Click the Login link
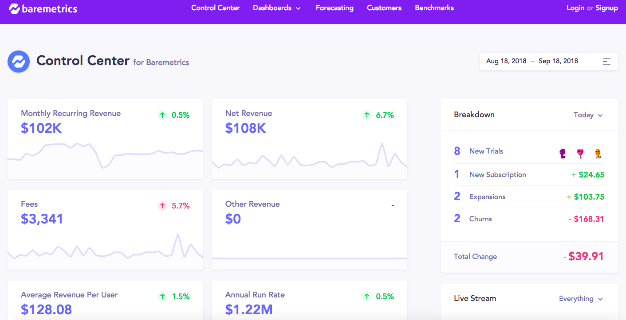The height and width of the screenshot is (320, 626). pyautogui.click(x=575, y=8)
